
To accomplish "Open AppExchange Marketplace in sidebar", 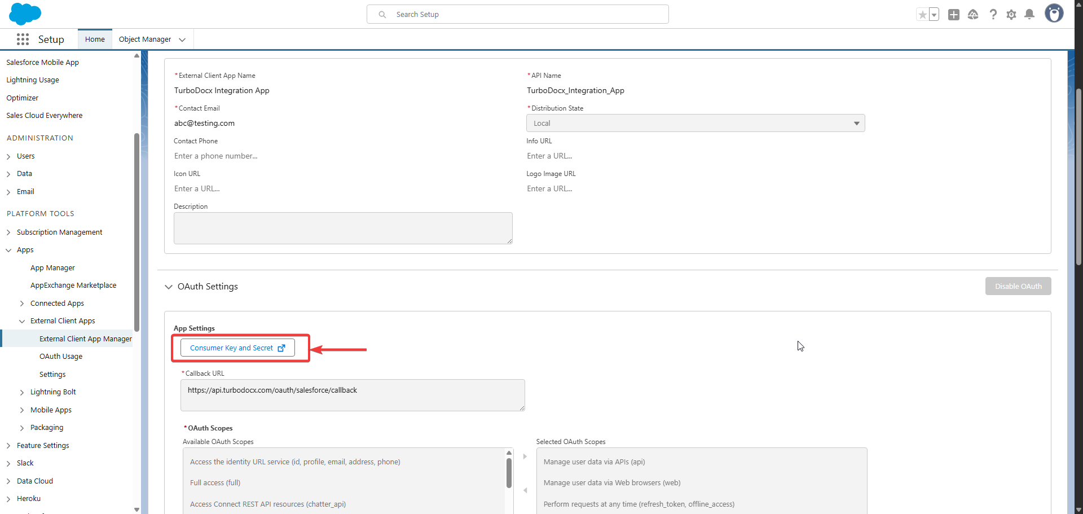I will click(x=73, y=285).
